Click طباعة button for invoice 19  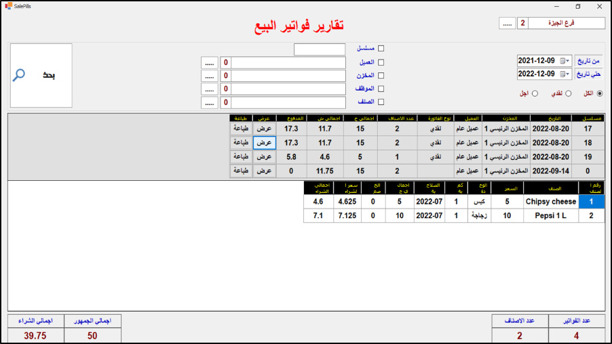pos(241,156)
